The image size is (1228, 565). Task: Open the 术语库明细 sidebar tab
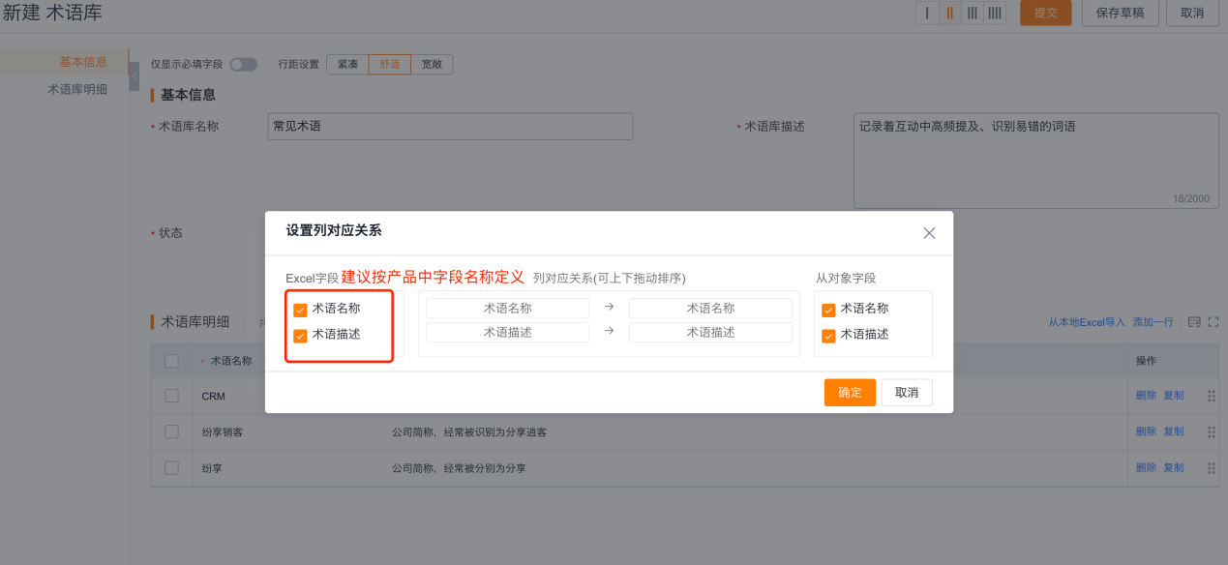[x=77, y=89]
